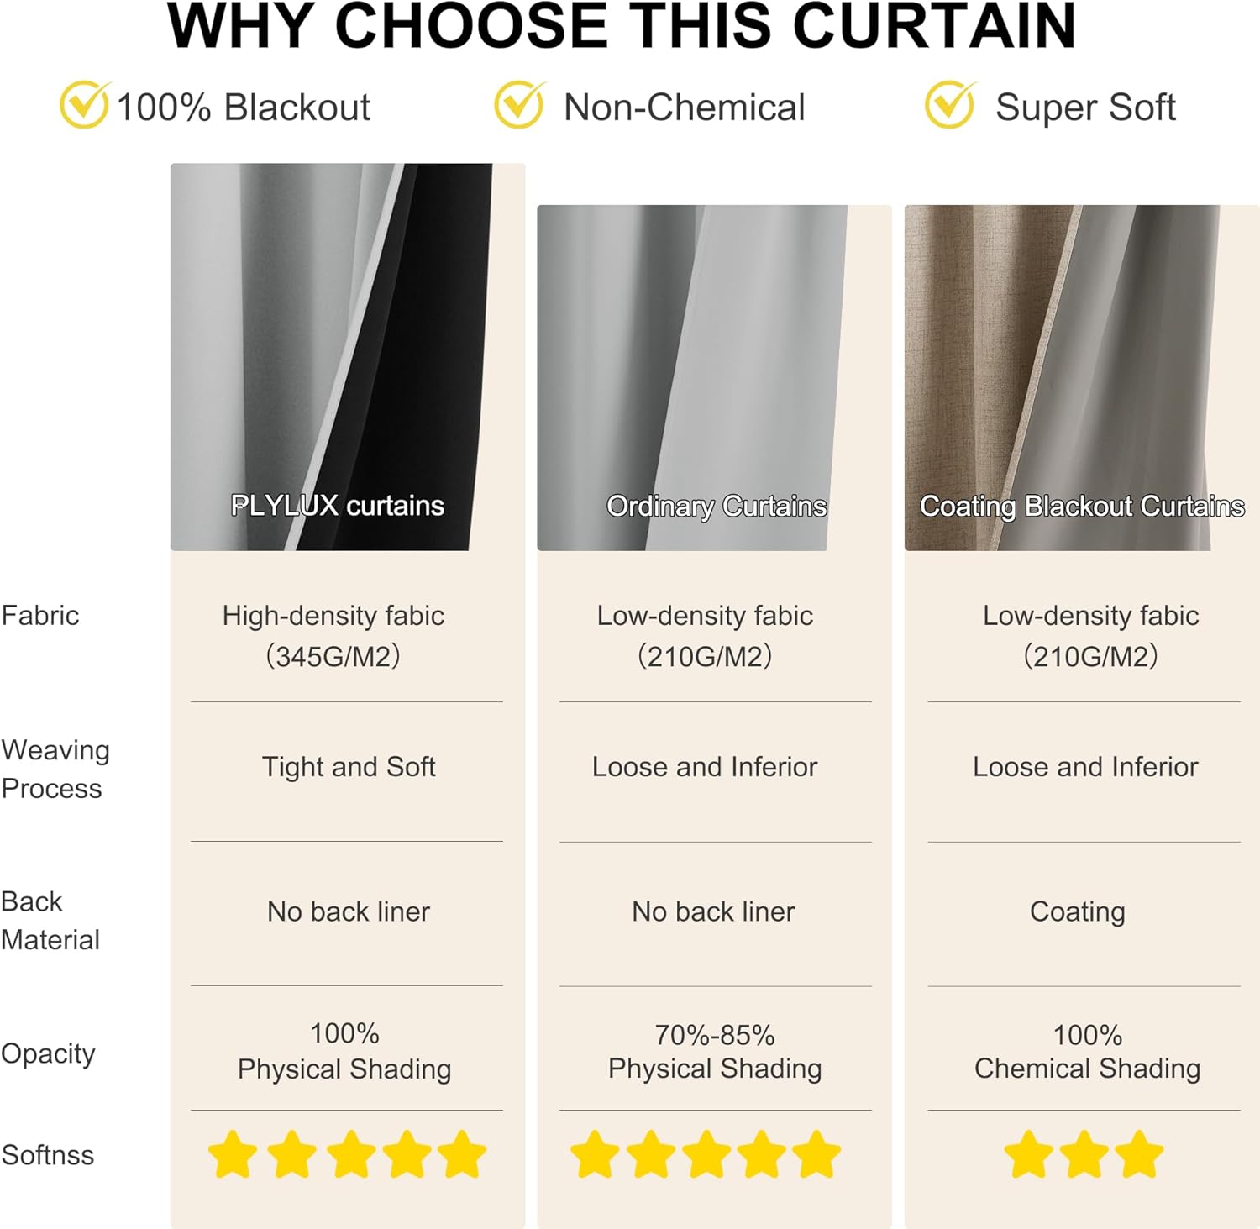Click the "High-density fabic (345G/M2)" cell
The width and height of the screenshot is (1260, 1229).
click(x=333, y=636)
